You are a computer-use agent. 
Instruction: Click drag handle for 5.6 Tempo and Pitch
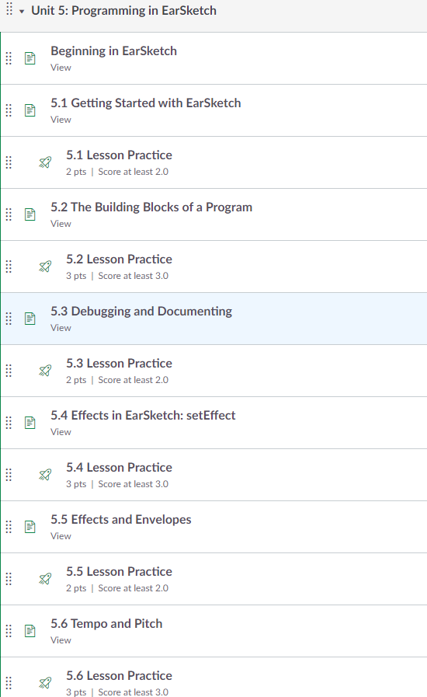pos(9,631)
